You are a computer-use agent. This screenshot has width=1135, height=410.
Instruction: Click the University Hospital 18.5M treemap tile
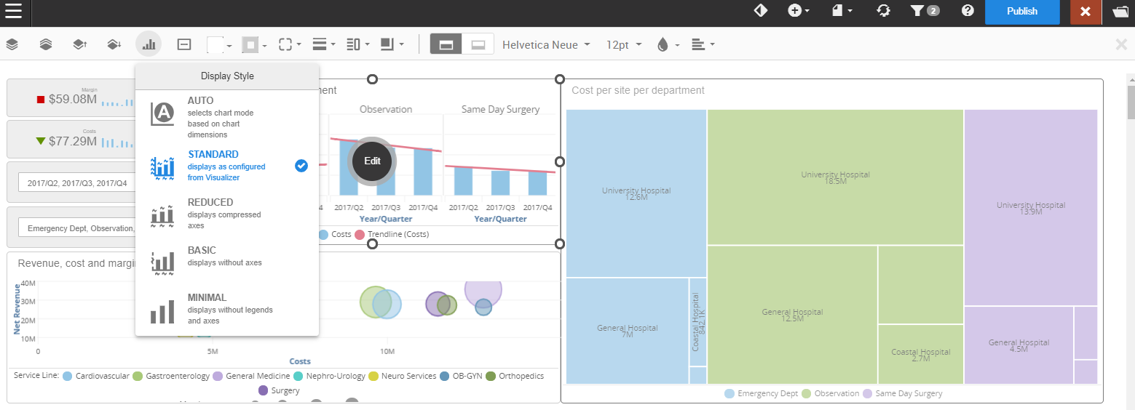pos(835,177)
